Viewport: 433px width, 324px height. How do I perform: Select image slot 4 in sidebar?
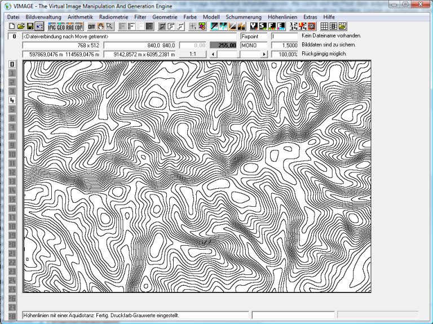pyautogui.click(x=12, y=100)
